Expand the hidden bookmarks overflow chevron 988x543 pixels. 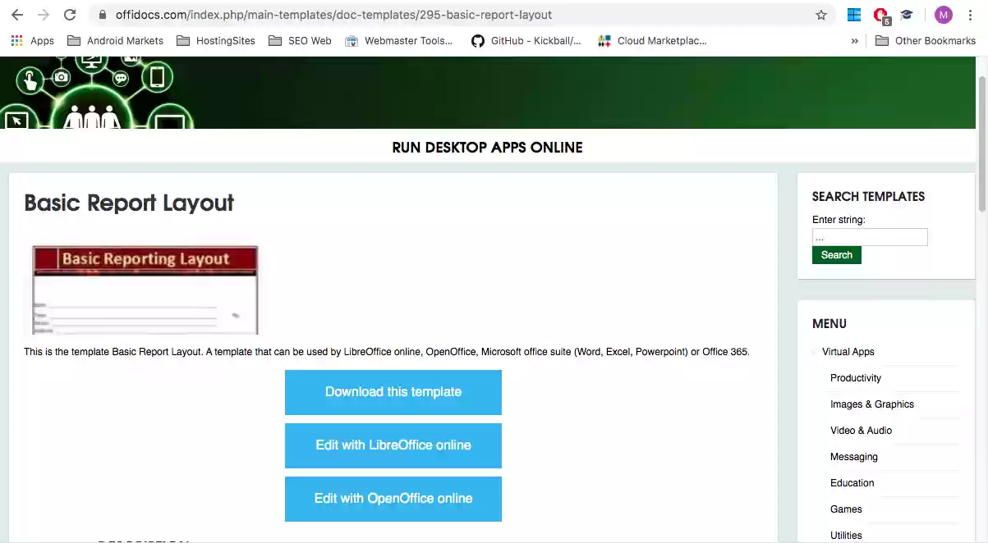pos(855,40)
